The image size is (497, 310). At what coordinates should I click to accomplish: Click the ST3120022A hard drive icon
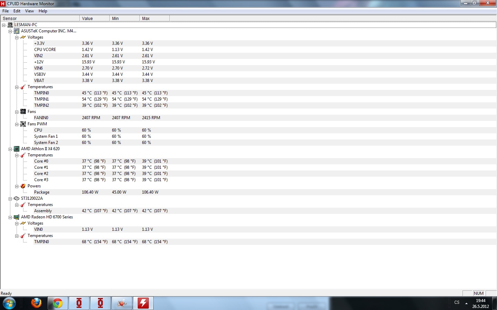tap(17, 198)
